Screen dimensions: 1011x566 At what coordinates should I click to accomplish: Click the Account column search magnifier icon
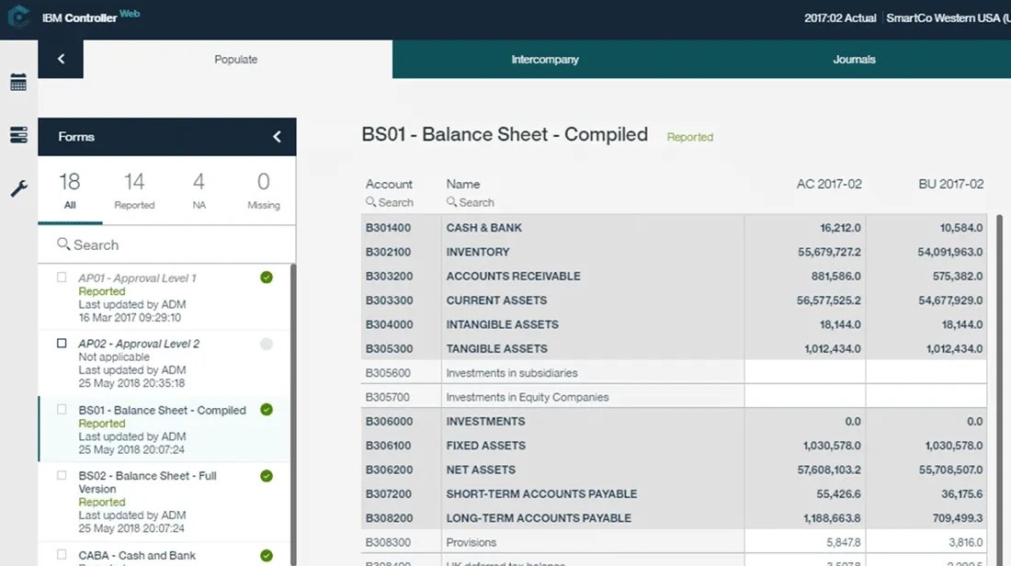coord(370,202)
